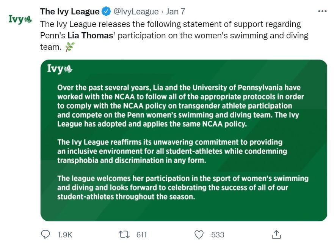This screenshot has height=245, width=334.
Task: Click the sprig emoji in the tweet text
Action: (x=70, y=46)
